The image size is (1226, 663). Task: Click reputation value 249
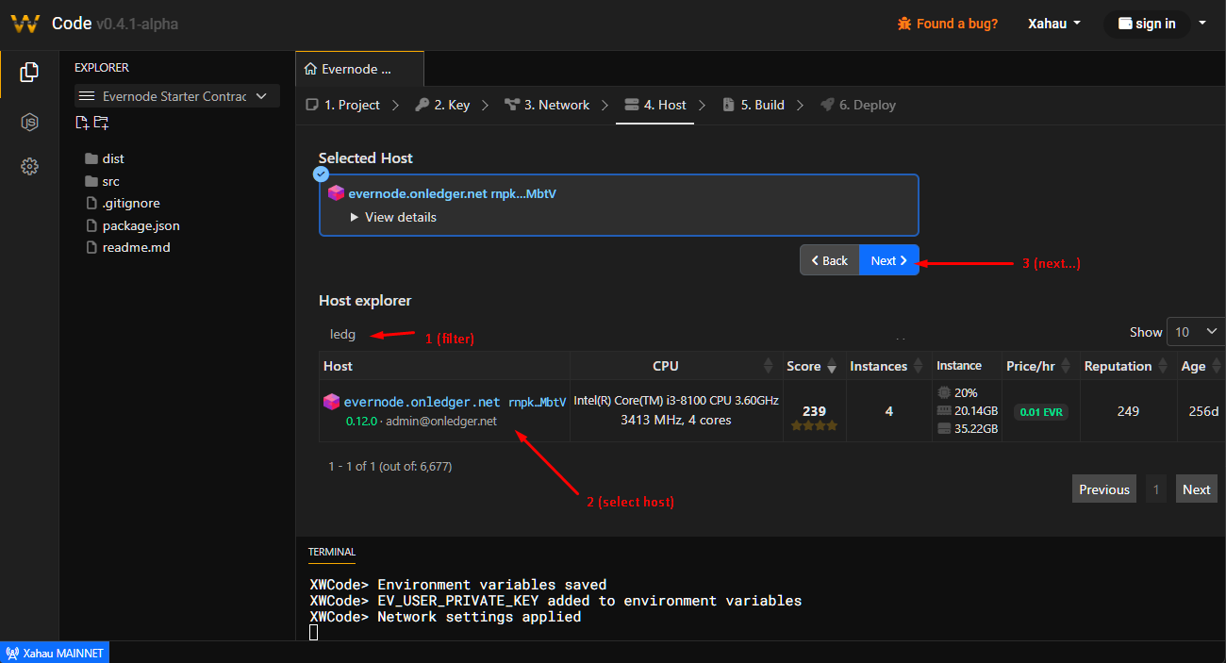coord(1127,411)
